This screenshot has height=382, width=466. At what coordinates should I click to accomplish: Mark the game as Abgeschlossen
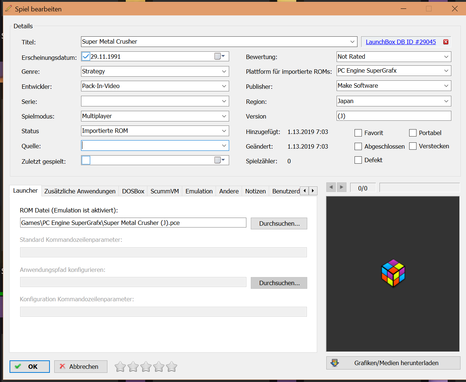pyautogui.click(x=358, y=146)
